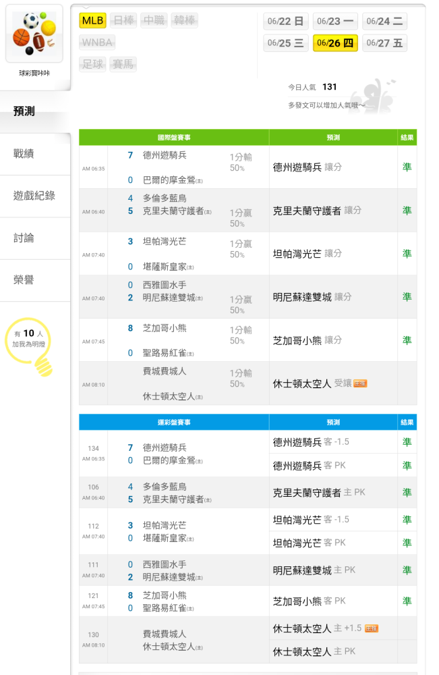This screenshot has height=675, width=439.
Task: Click 芝加哥小熊 team in 運彩盤 game 121
Action: point(165,595)
